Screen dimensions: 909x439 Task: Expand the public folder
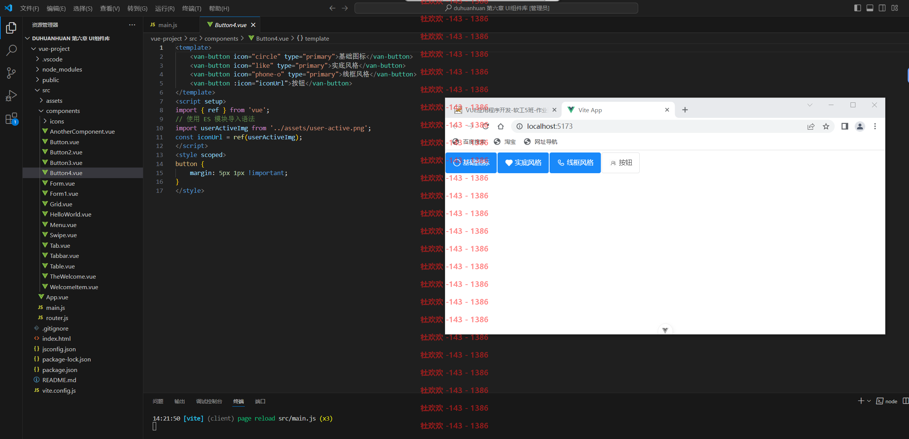tap(37, 80)
